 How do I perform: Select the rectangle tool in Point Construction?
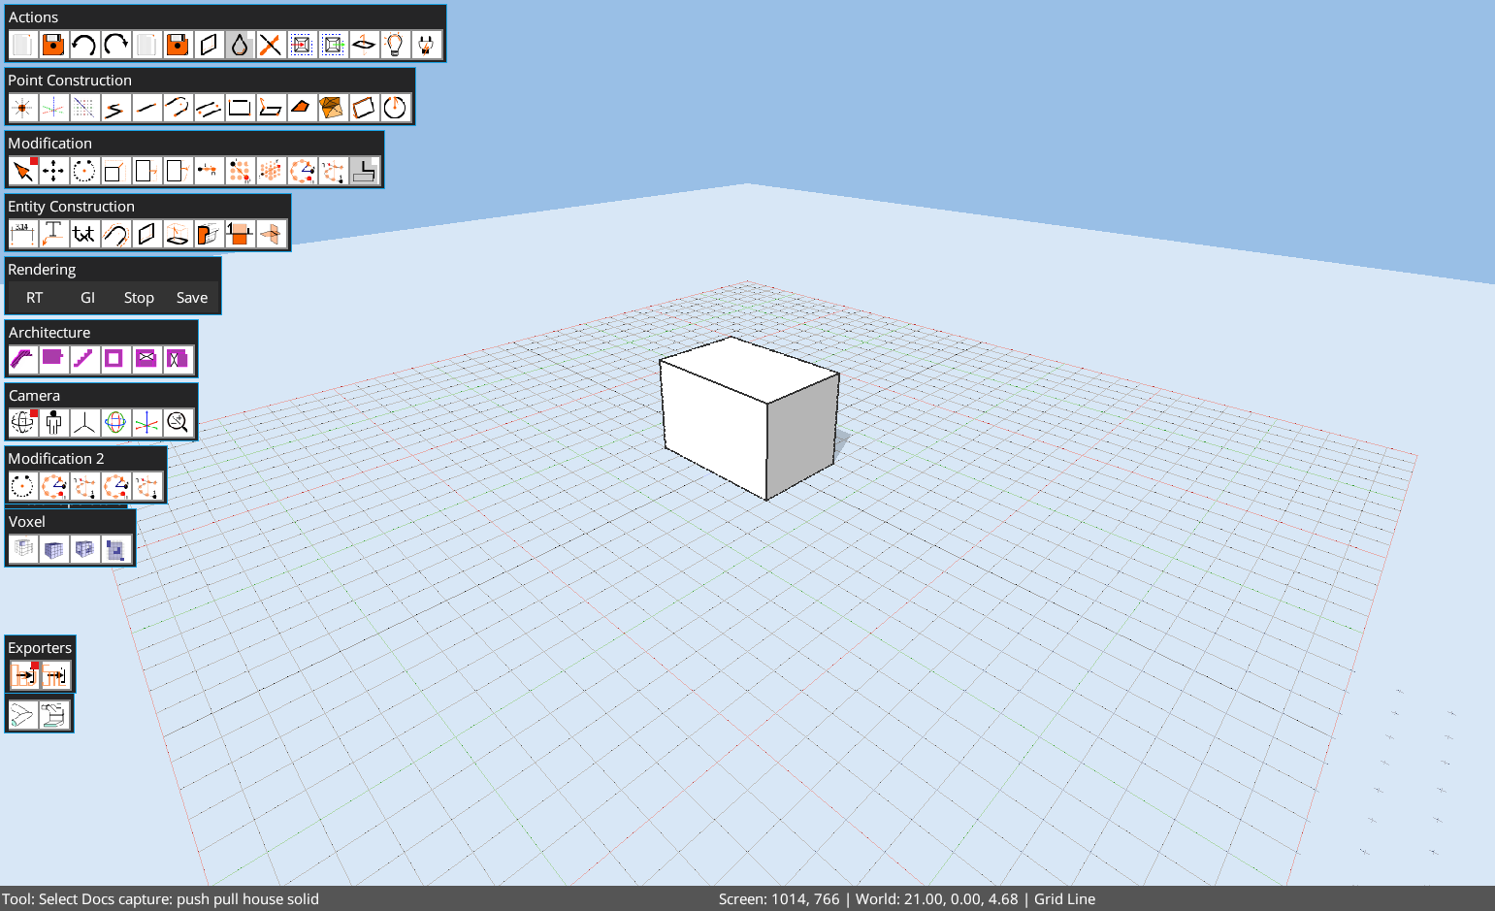pos(240,108)
